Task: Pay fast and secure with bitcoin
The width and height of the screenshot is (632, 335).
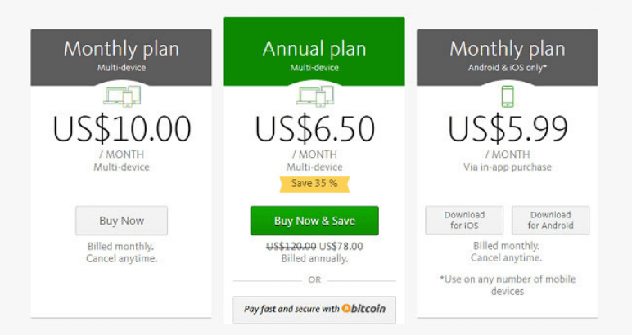Action: coord(314,309)
